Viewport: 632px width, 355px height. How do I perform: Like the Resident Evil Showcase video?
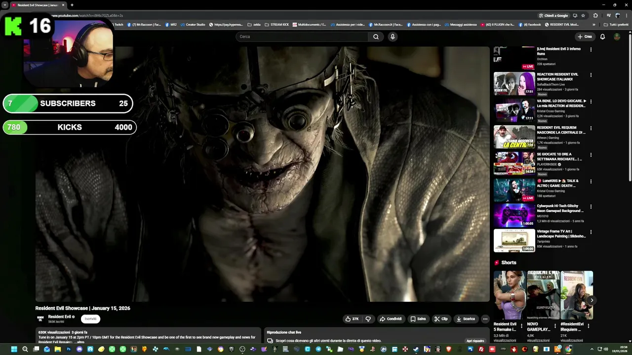coord(352,319)
